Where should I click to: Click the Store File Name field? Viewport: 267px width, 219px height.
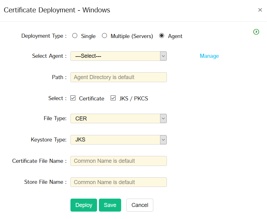coord(119,182)
